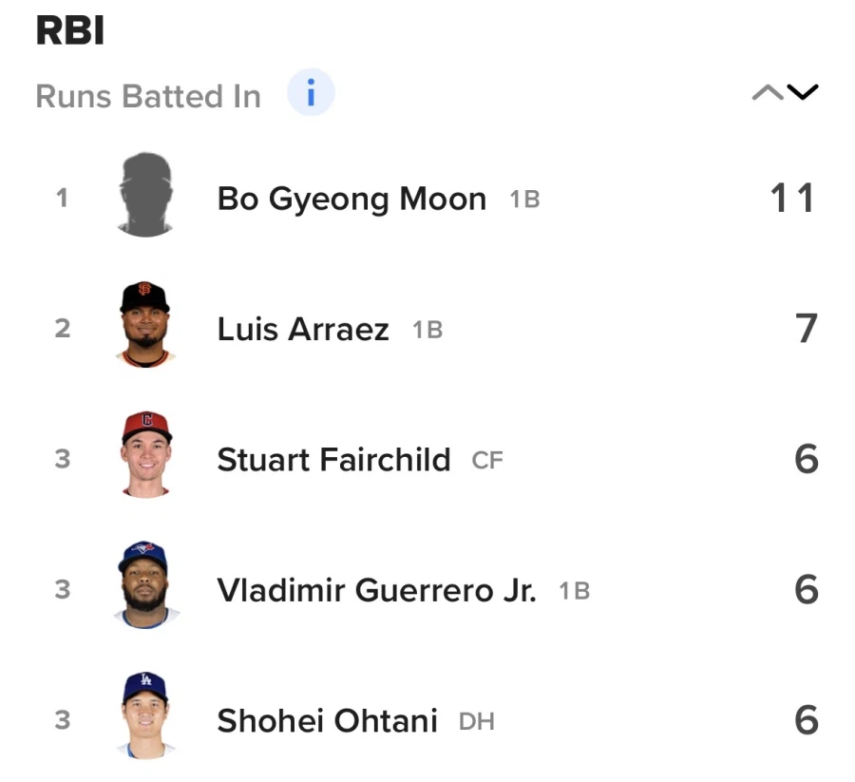Viewport: 855px width, 782px height.
Task: Select Luis Arraez's RBI total of 7
Action: pyautogui.click(x=806, y=329)
